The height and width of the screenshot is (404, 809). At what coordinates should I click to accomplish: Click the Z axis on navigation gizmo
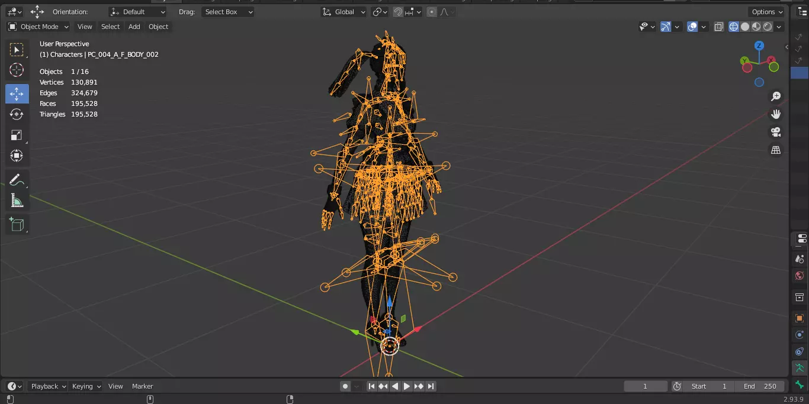(759, 46)
